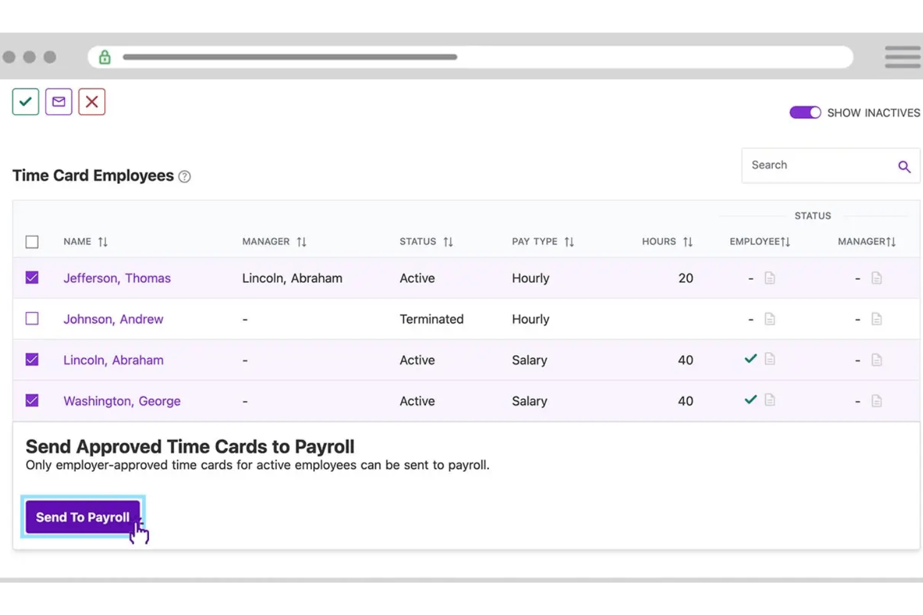This screenshot has height=615, width=923.
Task: Open the browser hamburger menu icon
Action: (x=902, y=57)
